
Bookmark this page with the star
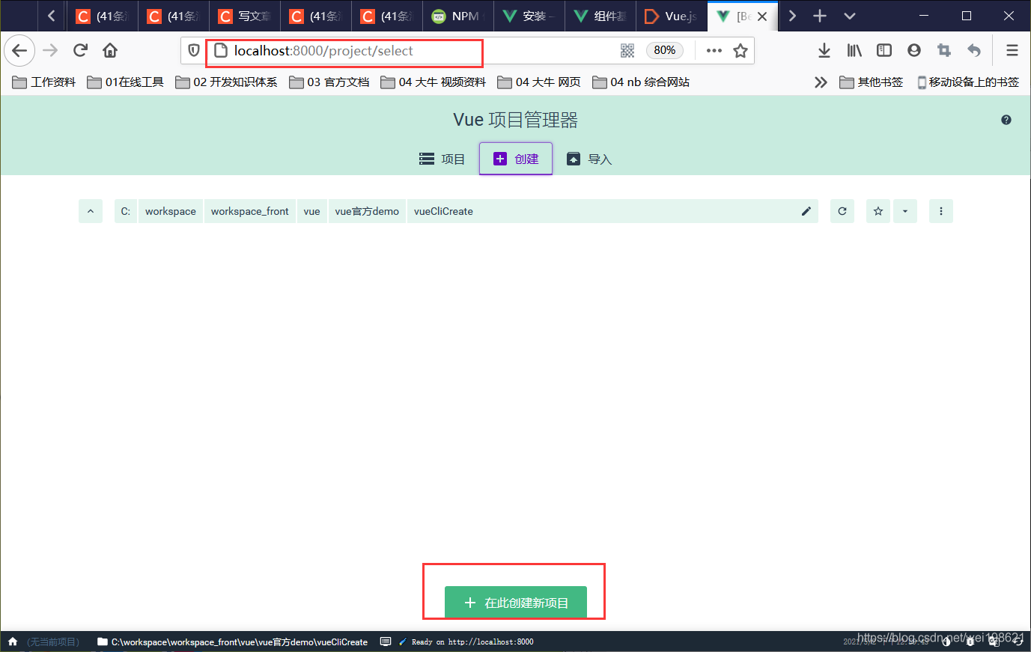[x=740, y=50]
